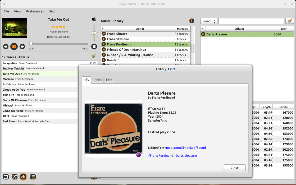Click the 23 tracks cell for Frank Sinatra

tap(182, 34)
